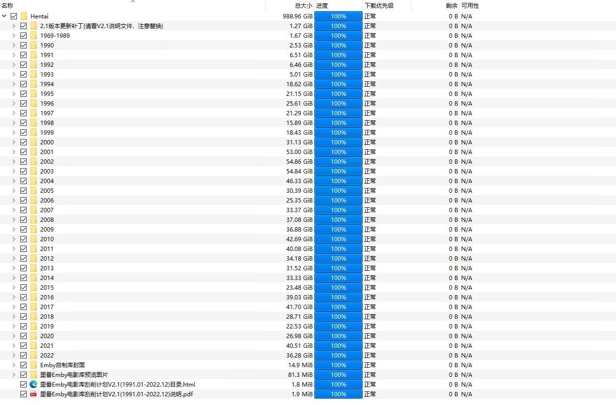The height and width of the screenshot is (405, 616).
Task: Expand the 2012 folder
Action: [14, 258]
